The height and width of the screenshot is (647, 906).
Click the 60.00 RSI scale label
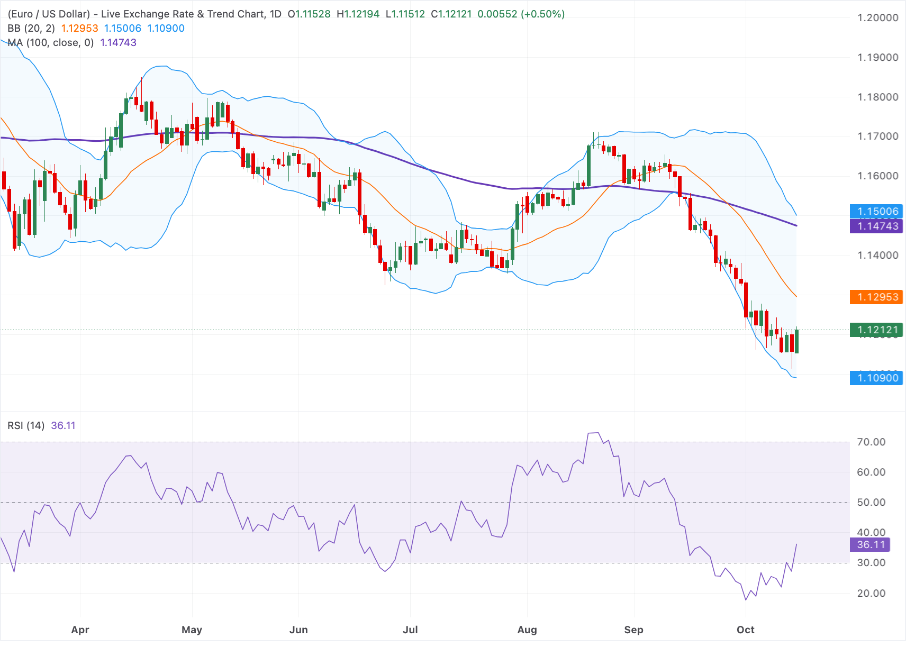[x=871, y=472]
